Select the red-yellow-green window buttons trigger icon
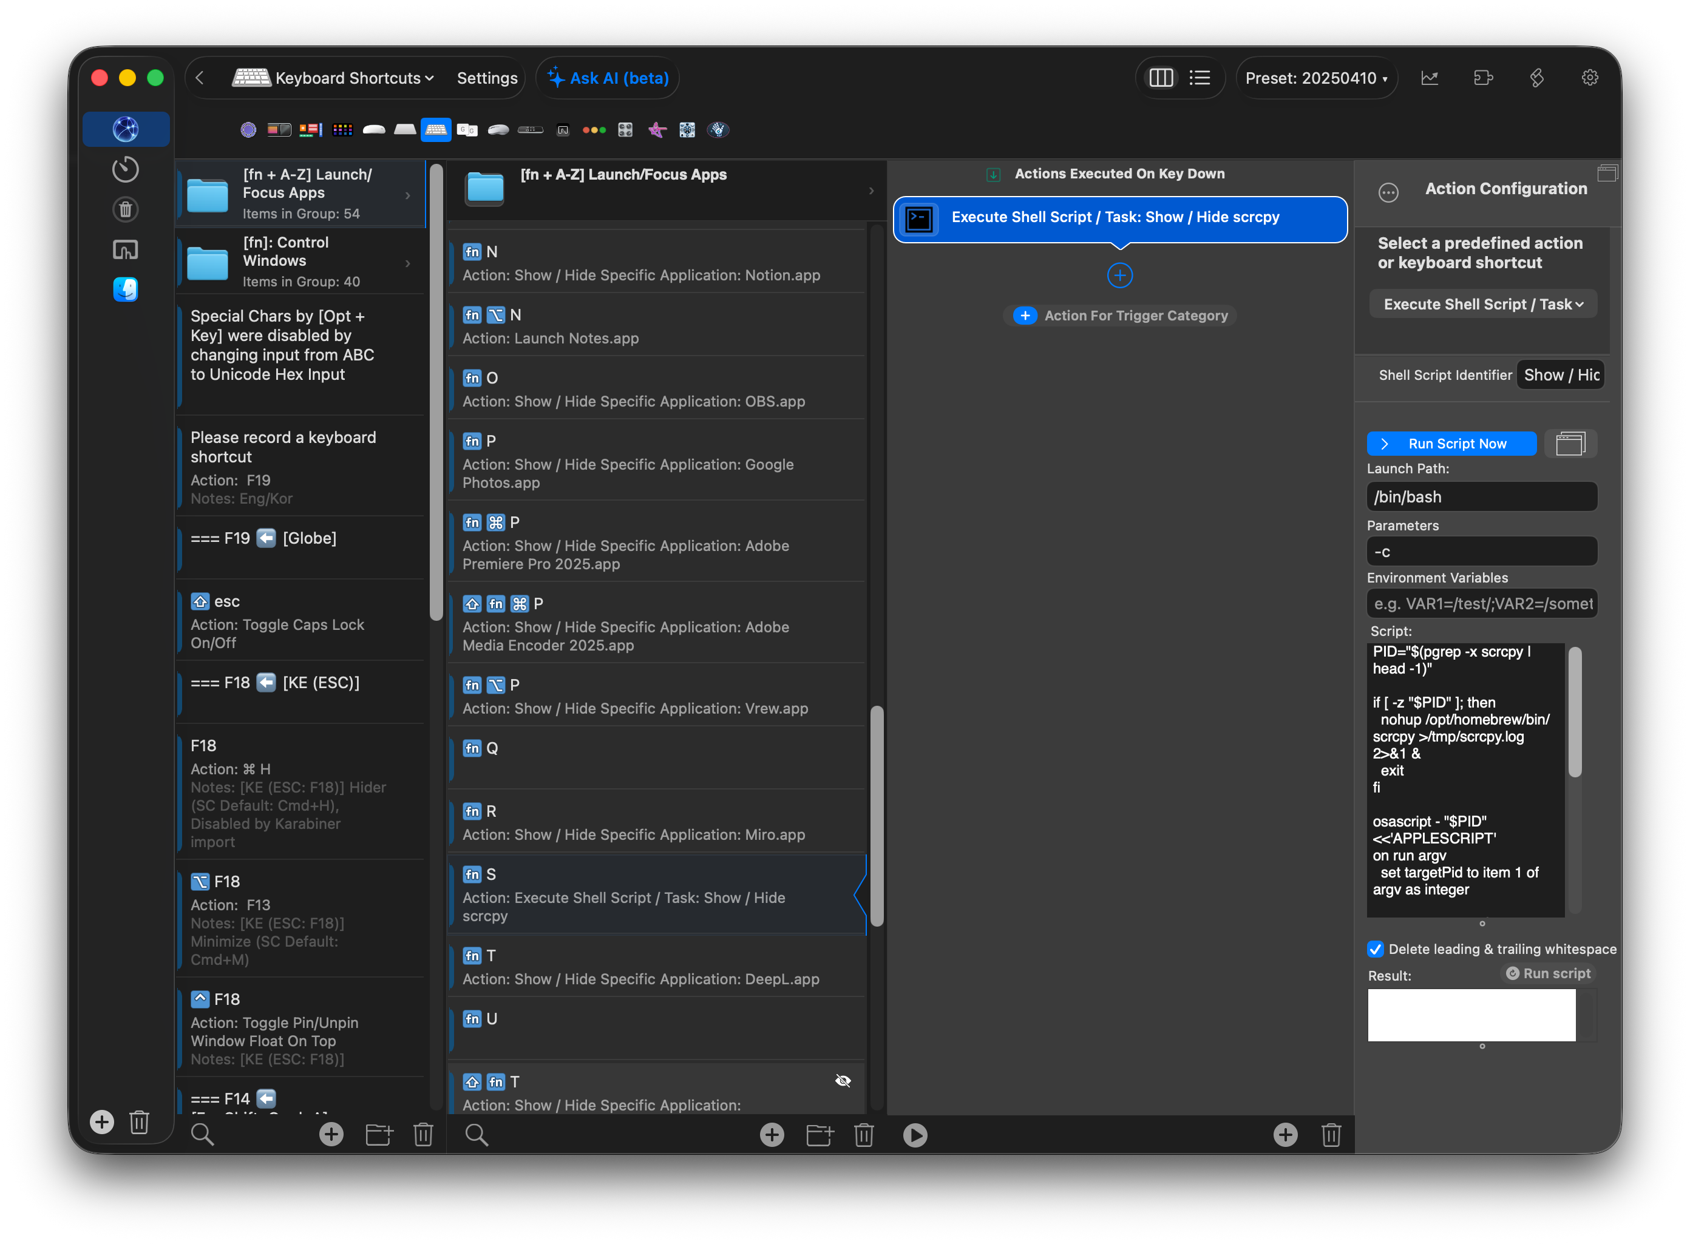 594,129
